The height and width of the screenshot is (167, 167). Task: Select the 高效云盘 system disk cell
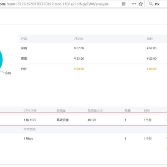(63, 120)
